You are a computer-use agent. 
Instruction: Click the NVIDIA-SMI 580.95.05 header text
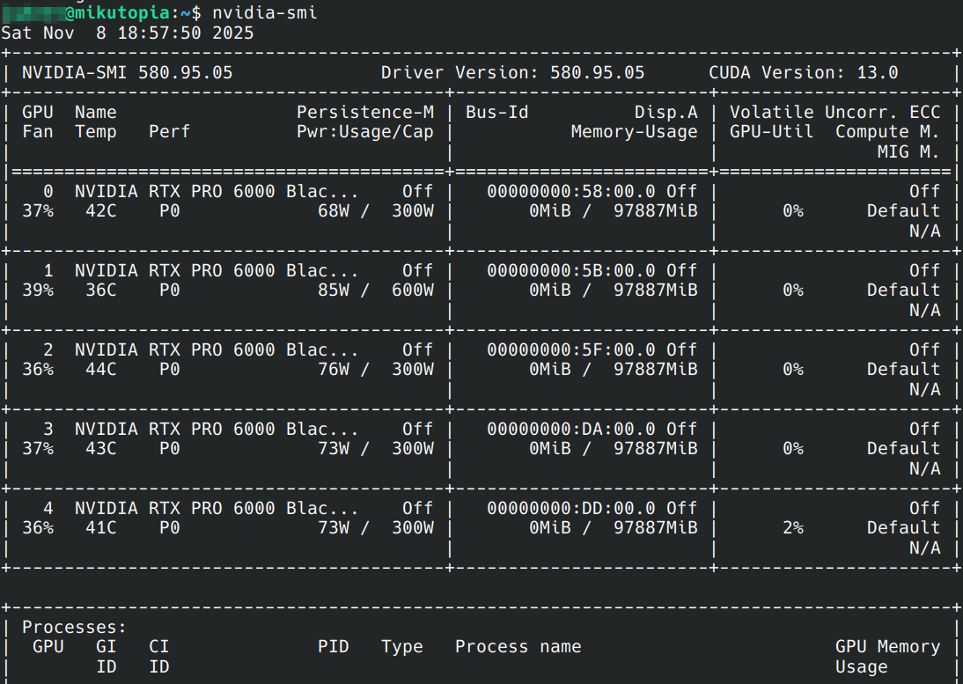[x=127, y=72]
